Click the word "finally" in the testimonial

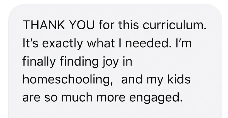[39, 62]
